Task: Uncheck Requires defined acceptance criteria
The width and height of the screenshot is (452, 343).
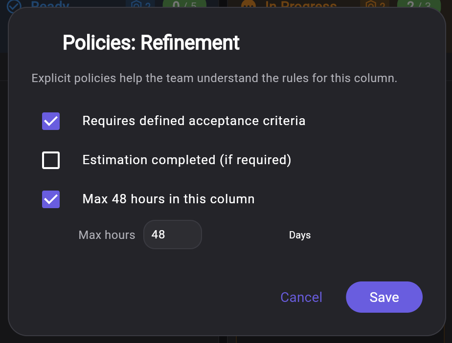Action: coord(50,121)
